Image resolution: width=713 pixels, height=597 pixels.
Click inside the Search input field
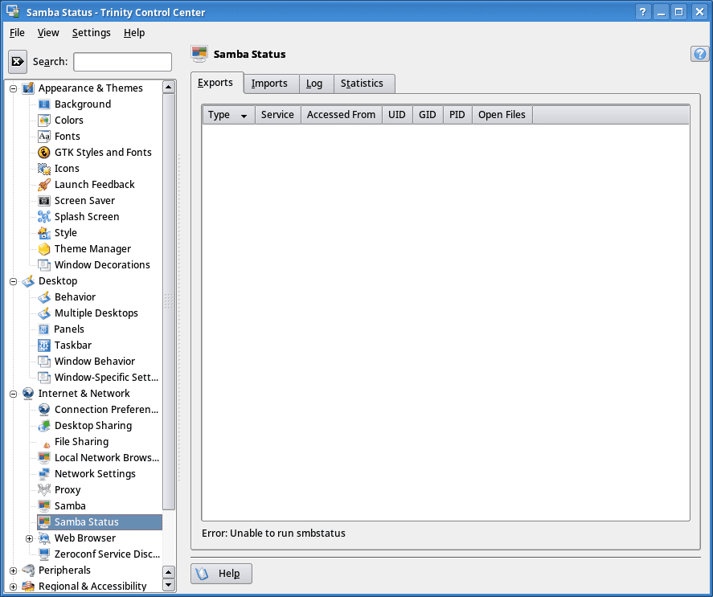click(x=123, y=62)
